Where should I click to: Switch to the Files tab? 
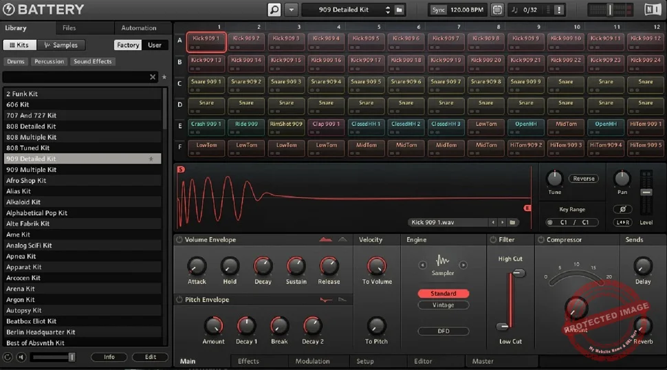(x=69, y=28)
